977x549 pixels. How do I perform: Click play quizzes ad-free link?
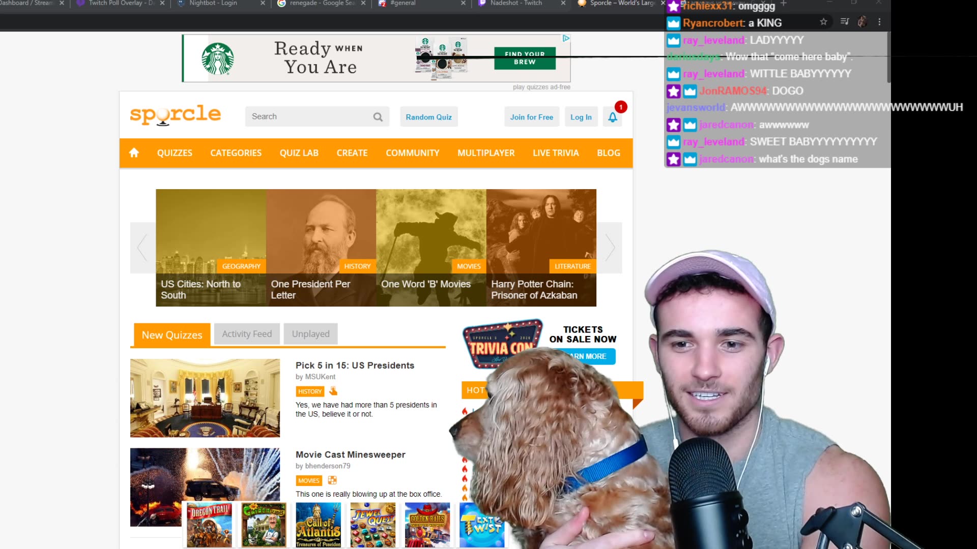(x=541, y=87)
